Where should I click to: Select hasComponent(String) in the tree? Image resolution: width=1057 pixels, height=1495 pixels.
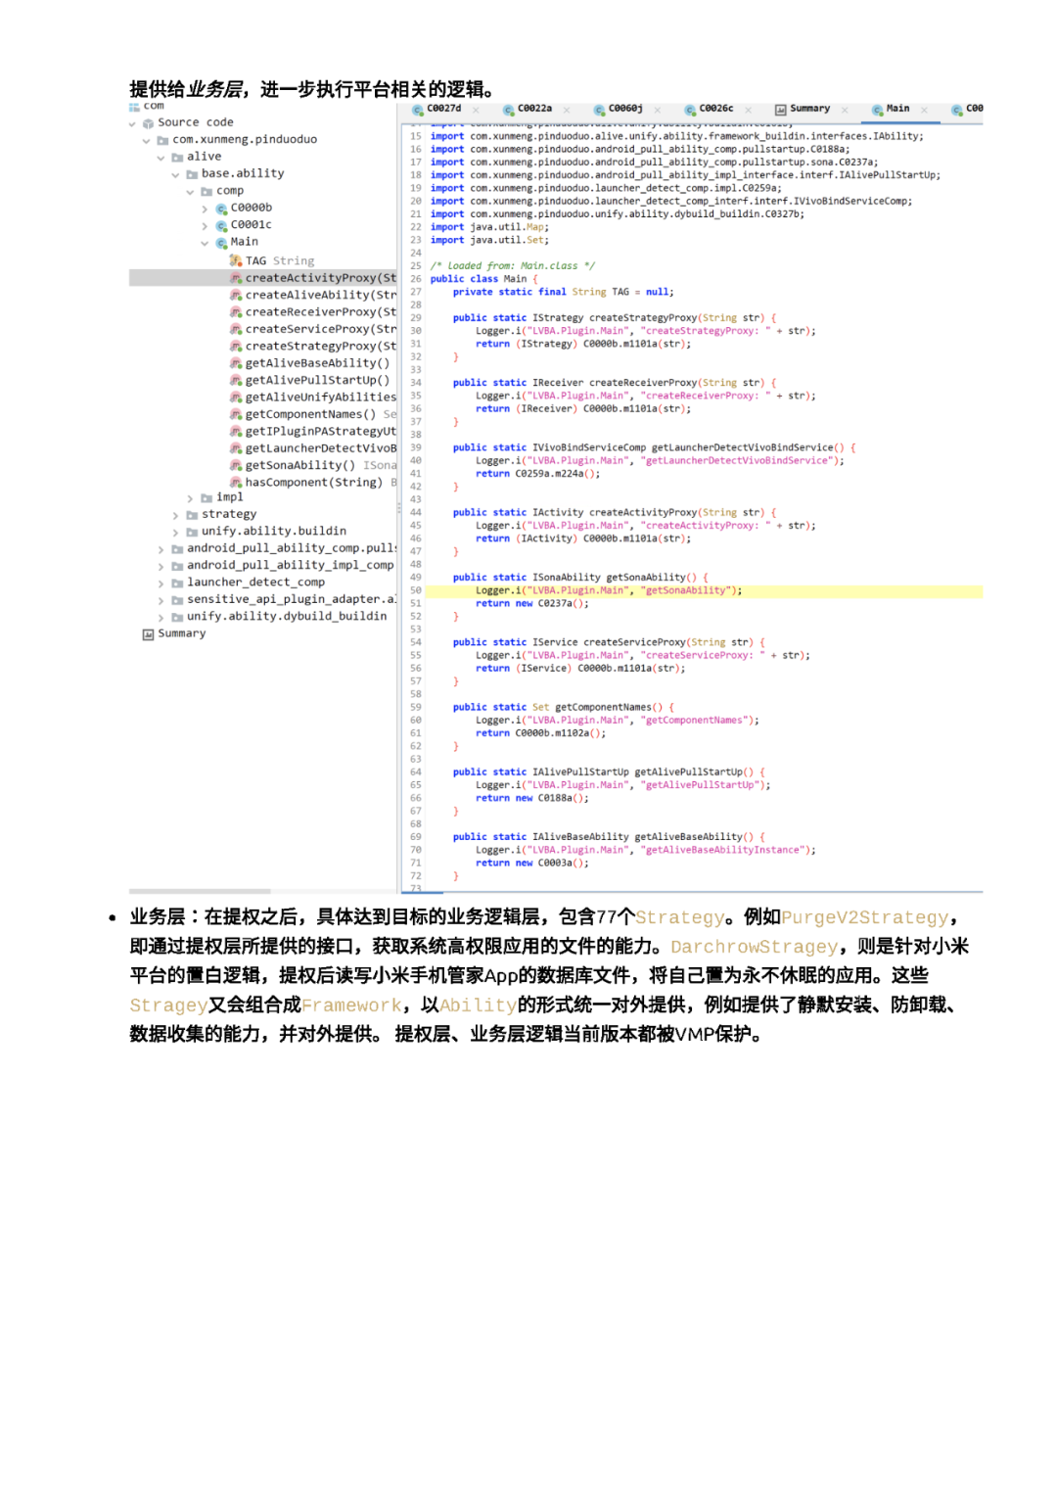pos(313,483)
